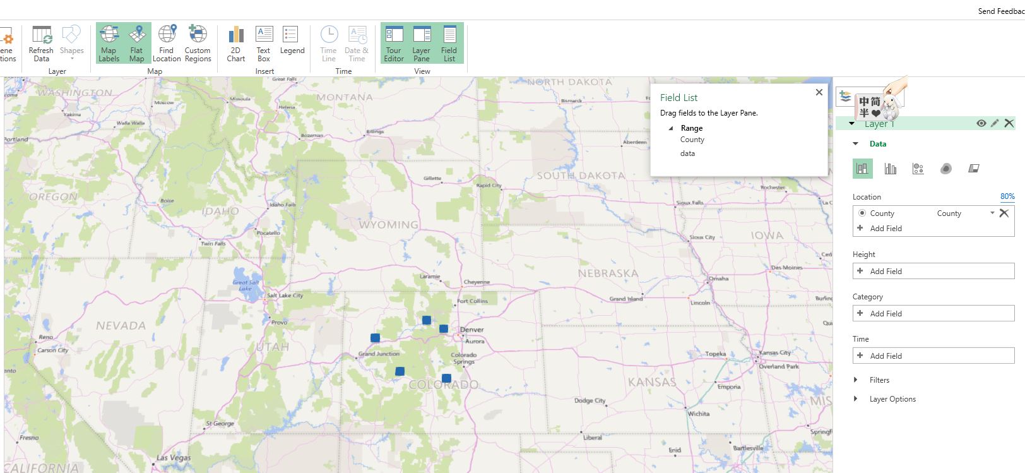Click Add Field under Height
Screen dimensions: 1025x473
click(x=933, y=271)
